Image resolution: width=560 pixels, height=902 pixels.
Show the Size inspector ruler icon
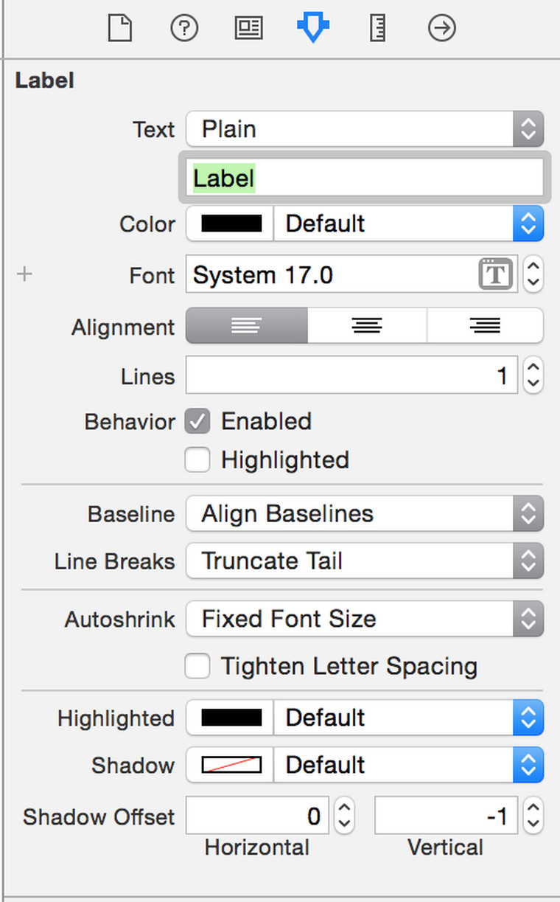[378, 29]
